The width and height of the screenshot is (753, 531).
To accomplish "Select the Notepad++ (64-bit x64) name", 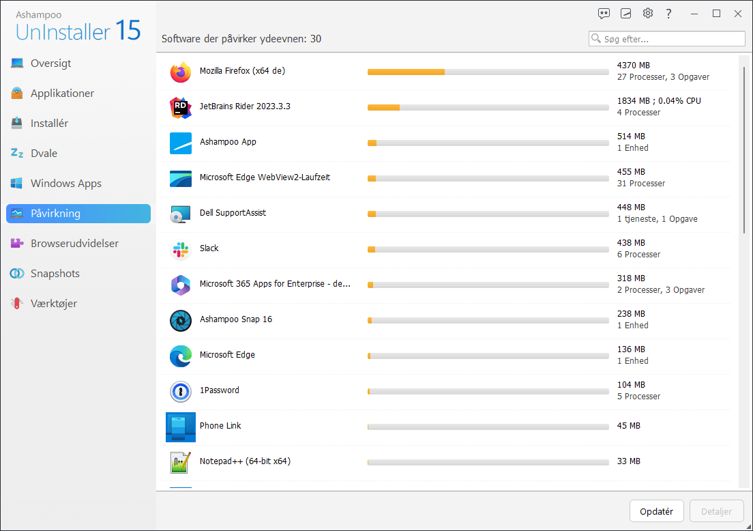I will pos(245,461).
